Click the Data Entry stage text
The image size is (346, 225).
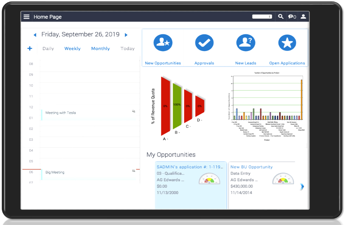240,173
